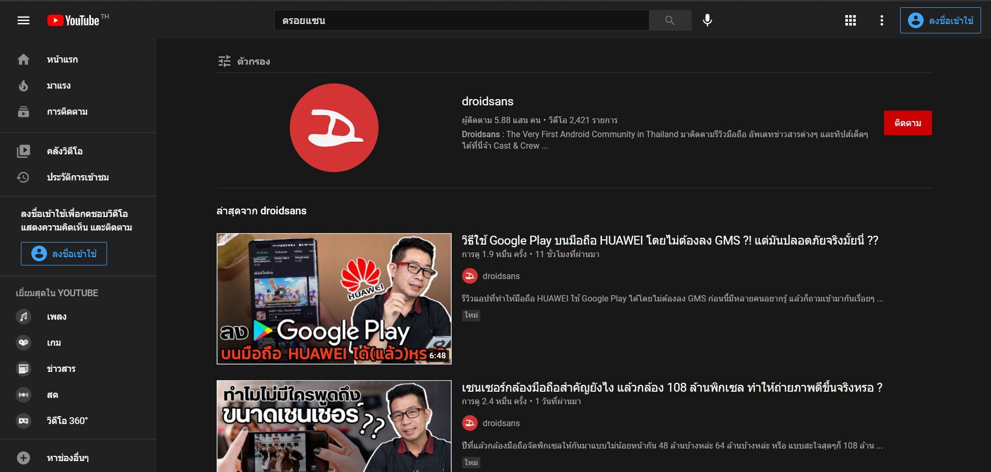Click the droidsans channel avatar

click(x=334, y=128)
